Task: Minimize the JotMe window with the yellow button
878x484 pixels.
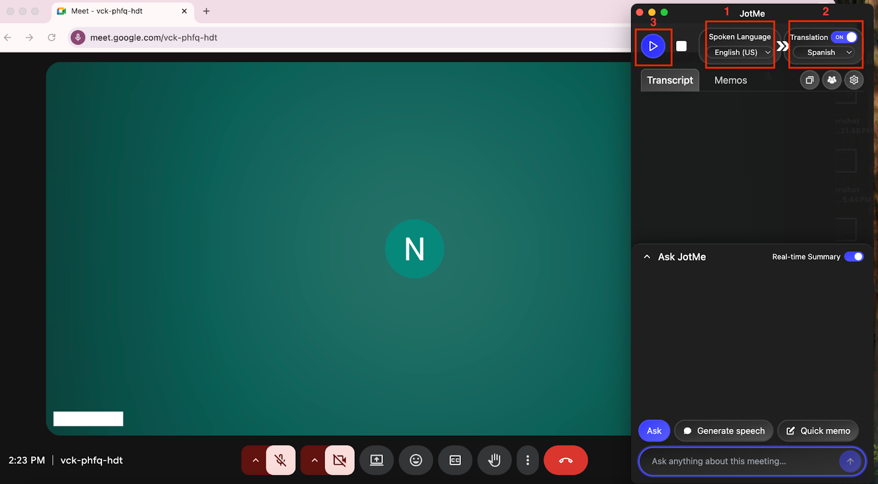Action: tap(652, 12)
